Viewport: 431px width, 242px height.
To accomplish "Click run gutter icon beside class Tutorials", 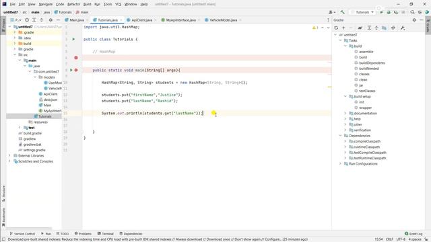I will pos(73,39).
